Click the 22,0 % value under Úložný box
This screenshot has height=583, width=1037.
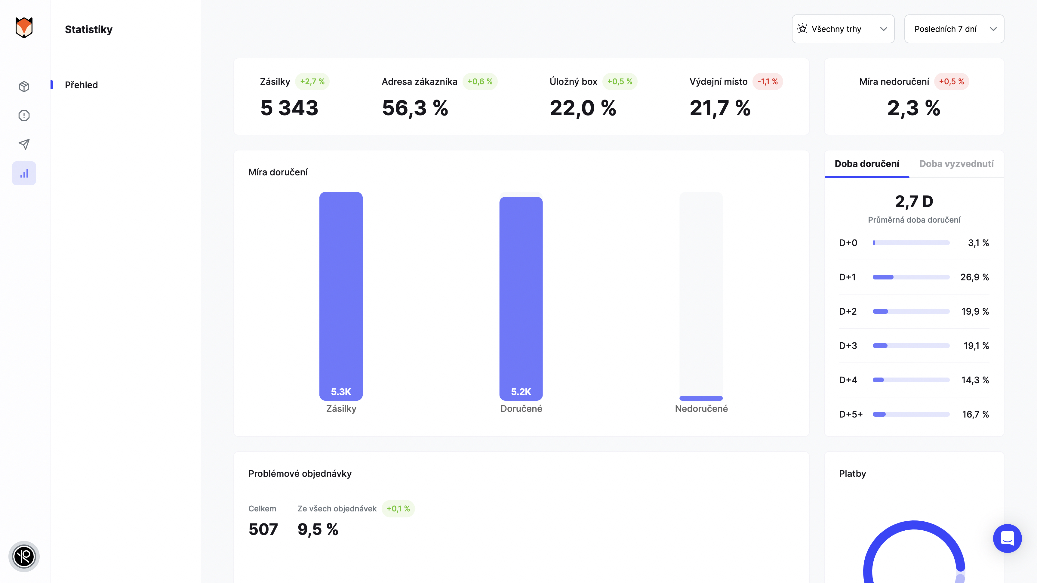(583, 108)
